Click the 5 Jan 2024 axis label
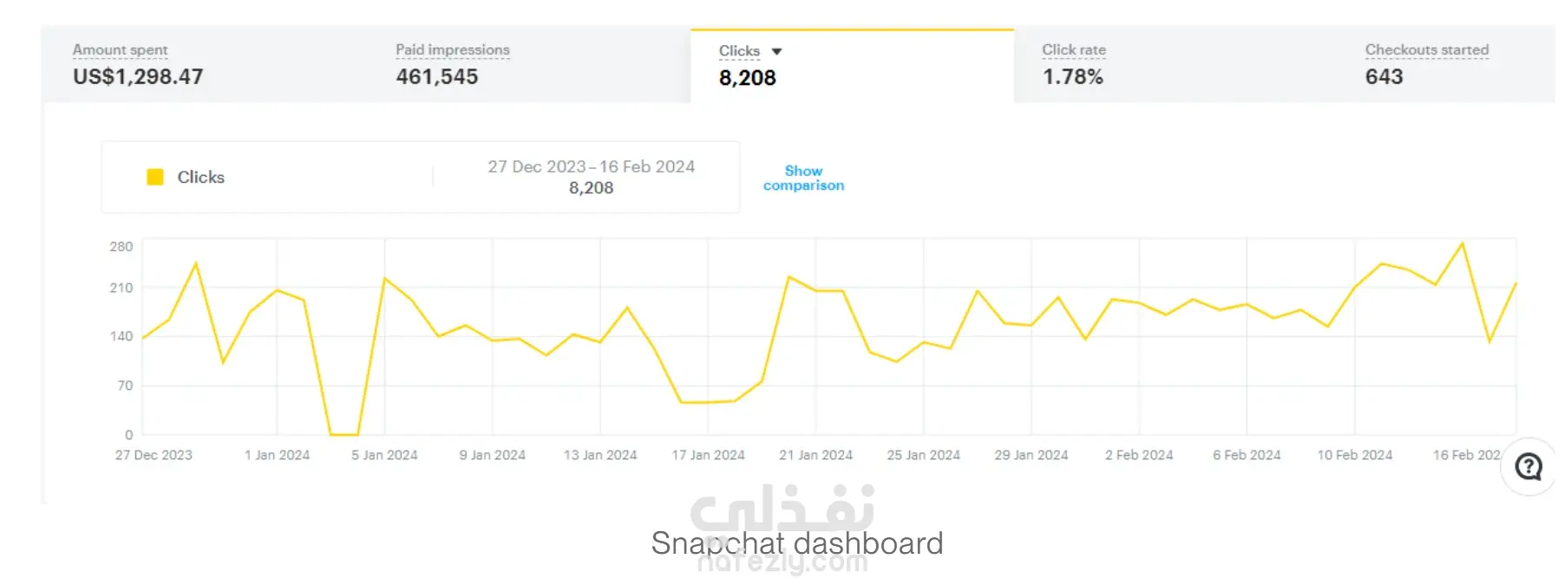 click(x=384, y=455)
